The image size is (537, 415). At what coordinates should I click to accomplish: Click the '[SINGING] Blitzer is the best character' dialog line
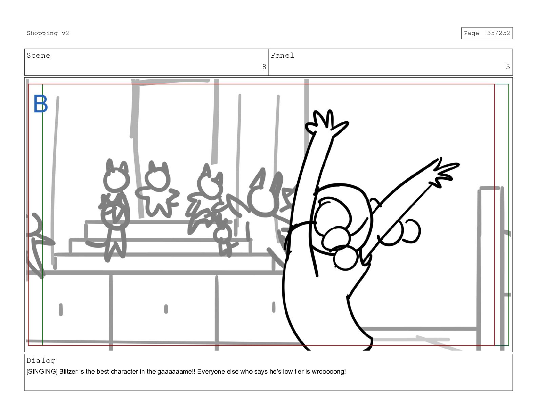coord(186,372)
